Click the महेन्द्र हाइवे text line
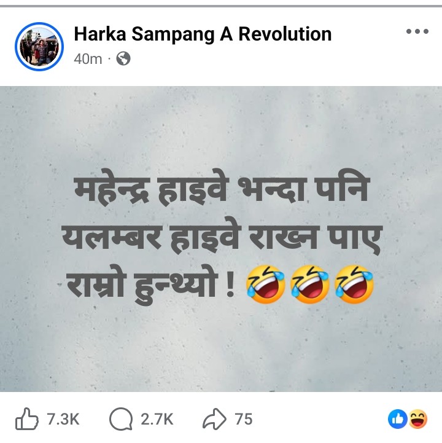The width and height of the screenshot is (442, 443). [222, 187]
